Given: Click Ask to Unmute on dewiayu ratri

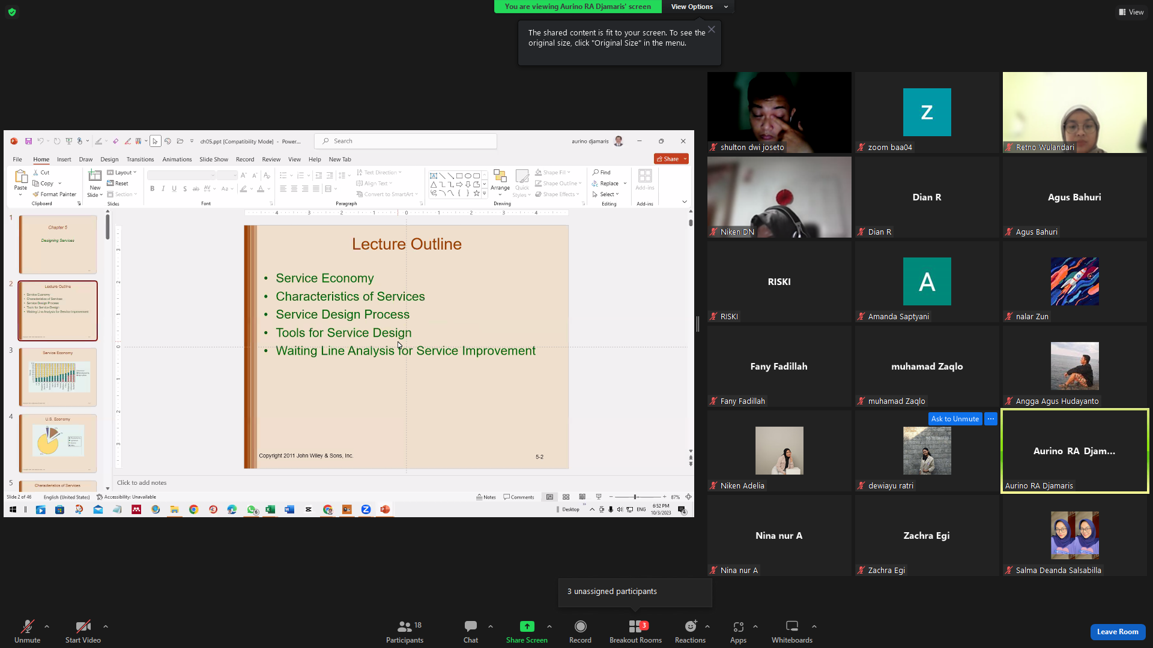Looking at the screenshot, I should pos(955,419).
